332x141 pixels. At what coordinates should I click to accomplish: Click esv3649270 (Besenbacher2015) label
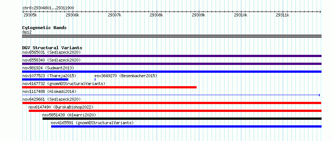coord(126,76)
